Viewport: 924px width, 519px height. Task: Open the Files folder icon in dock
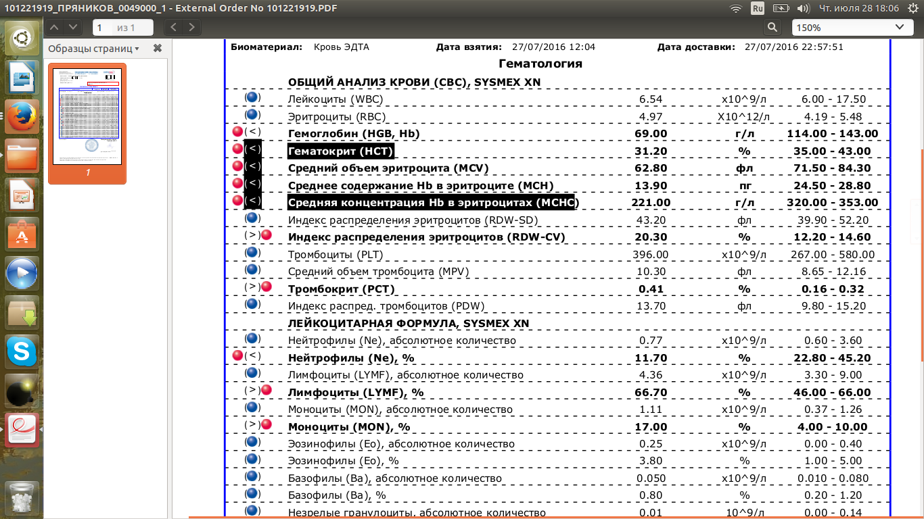coord(22,155)
